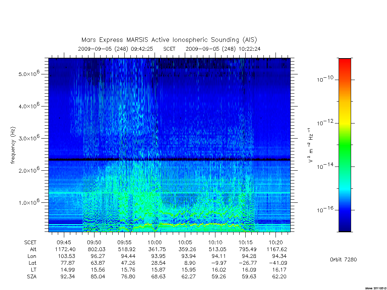Click altitude value '1172.40'
Screen dimensions: 387x290
point(65,249)
